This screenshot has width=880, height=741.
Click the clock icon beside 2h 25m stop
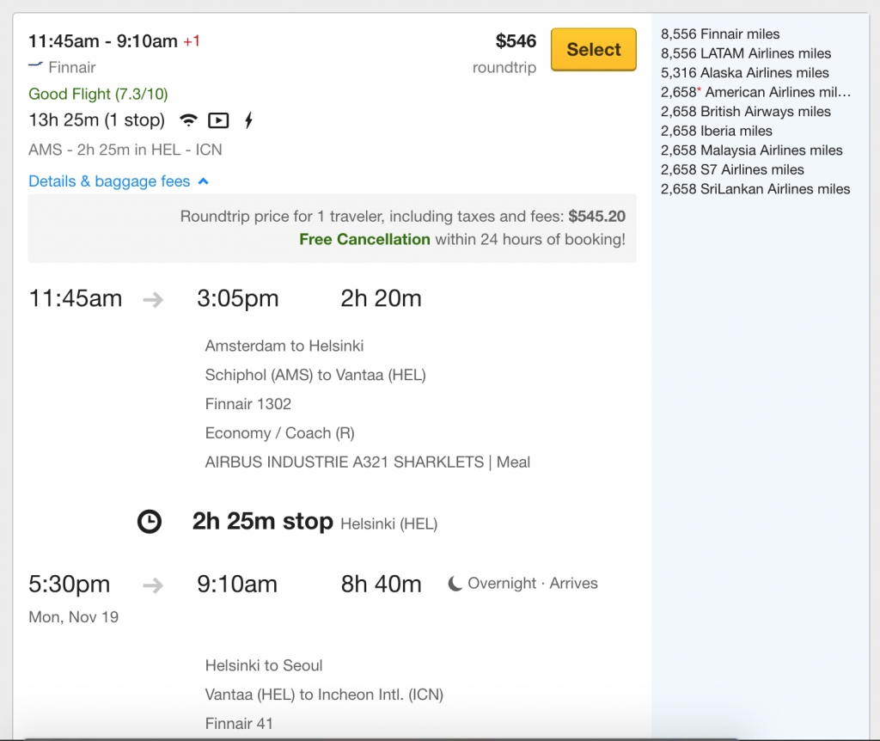[150, 522]
